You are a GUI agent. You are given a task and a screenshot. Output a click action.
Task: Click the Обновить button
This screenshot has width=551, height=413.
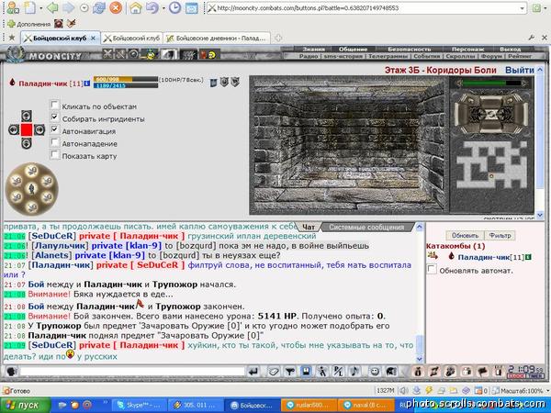point(465,235)
